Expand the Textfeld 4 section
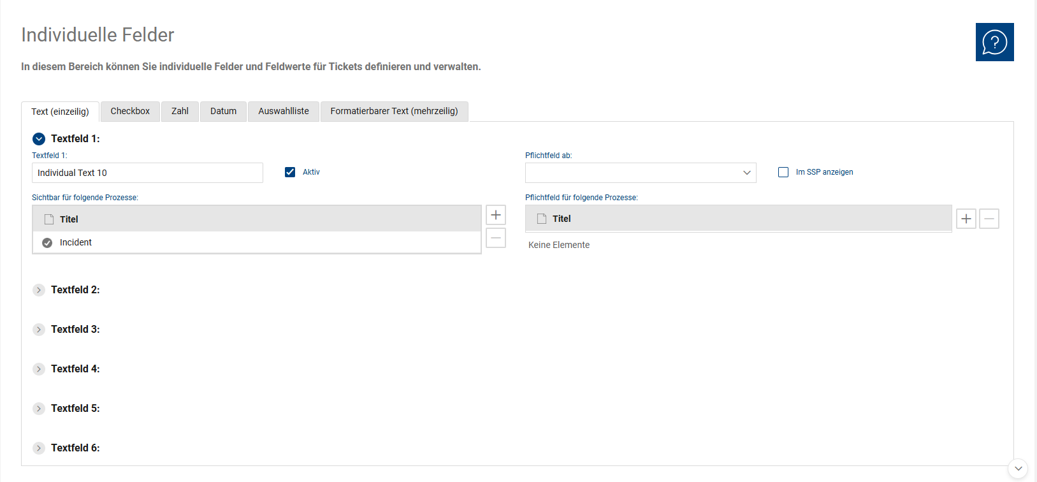The image size is (1037, 482). [x=39, y=369]
